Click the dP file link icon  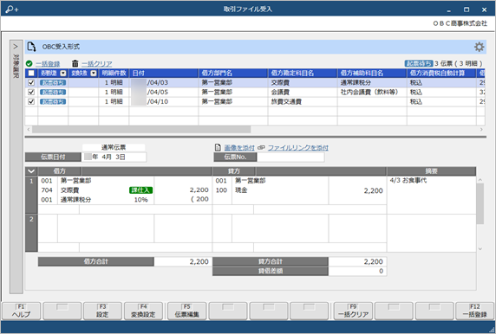coord(261,148)
